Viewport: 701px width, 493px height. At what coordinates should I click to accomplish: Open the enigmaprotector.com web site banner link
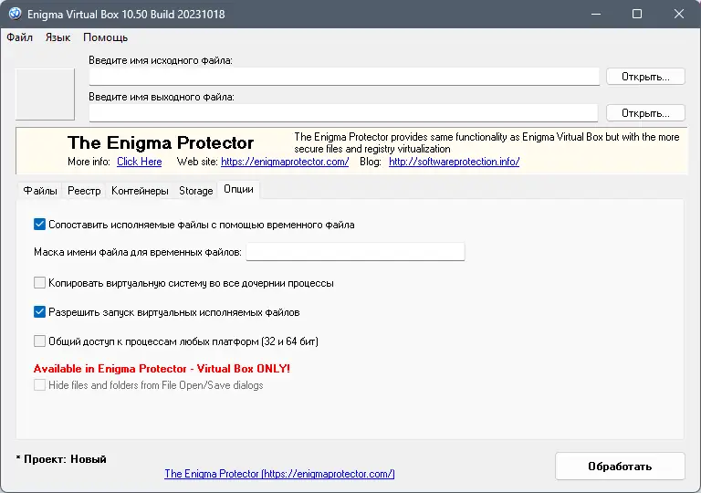click(285, 162)
